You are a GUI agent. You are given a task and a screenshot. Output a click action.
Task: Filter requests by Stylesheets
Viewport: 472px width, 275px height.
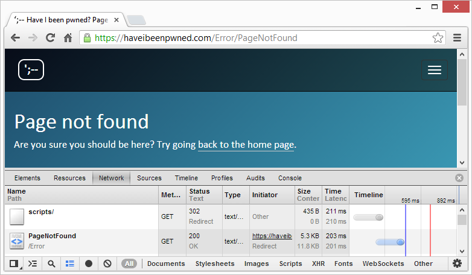[215, 264]
